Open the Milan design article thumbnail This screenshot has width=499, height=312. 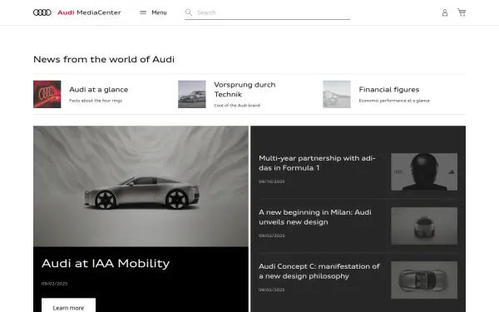[x=424, y=226]
